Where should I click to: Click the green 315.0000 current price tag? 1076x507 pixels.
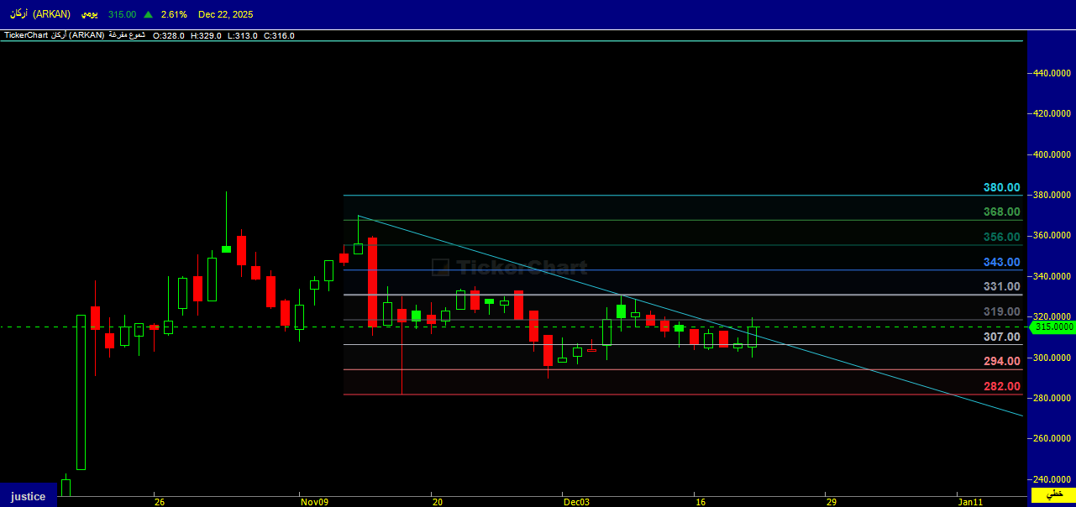tap(1054, 327)
